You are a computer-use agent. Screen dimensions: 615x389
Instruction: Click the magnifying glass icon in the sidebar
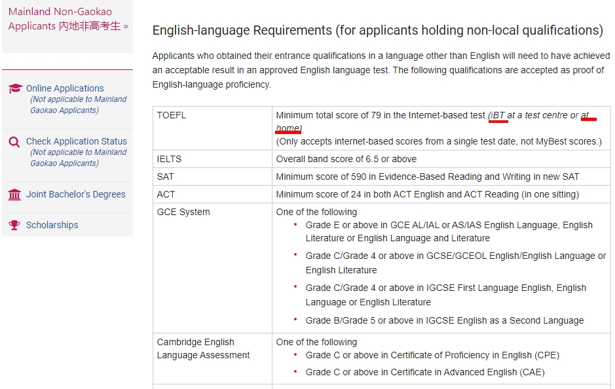click(x=14, y=141)
